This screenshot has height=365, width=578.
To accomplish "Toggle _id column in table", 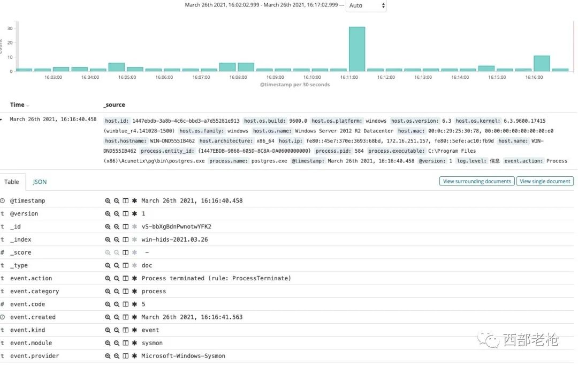I will click(125, 226).
